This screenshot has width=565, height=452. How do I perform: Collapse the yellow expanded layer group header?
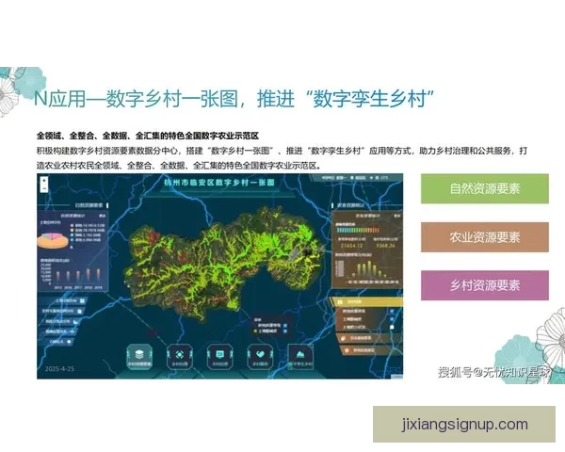click(x=366, y=301)
